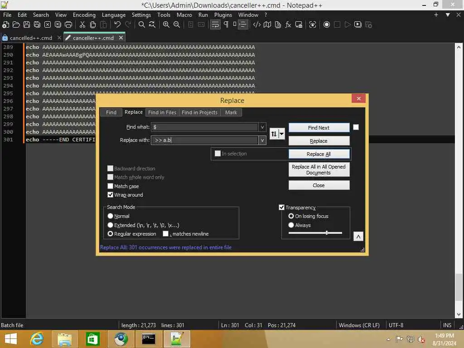Image resolution: width=464 pixels, height=348 pixels.
Task: Enable '. matches newline' checkbox
Action: 166,234
